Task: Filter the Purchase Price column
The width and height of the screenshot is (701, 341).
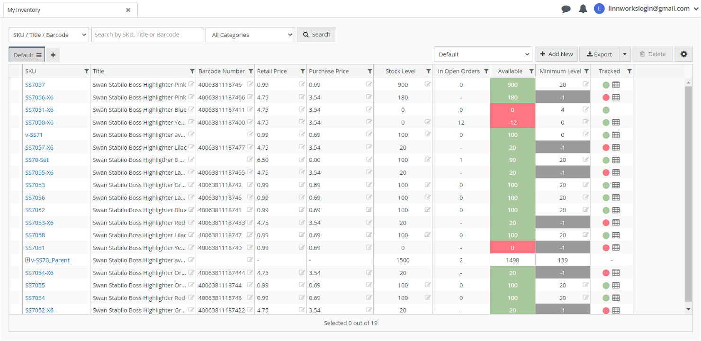Action: coord(369,71)
